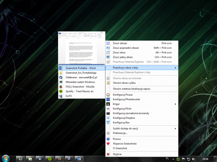The image size is (217, 162).
Task: Click the Greenshot tray icon
Action: tap(178, 159)
